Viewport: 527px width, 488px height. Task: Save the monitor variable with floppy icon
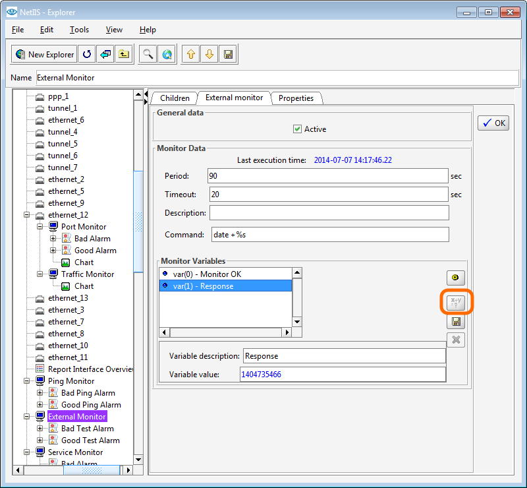click(x=456, y=322)
